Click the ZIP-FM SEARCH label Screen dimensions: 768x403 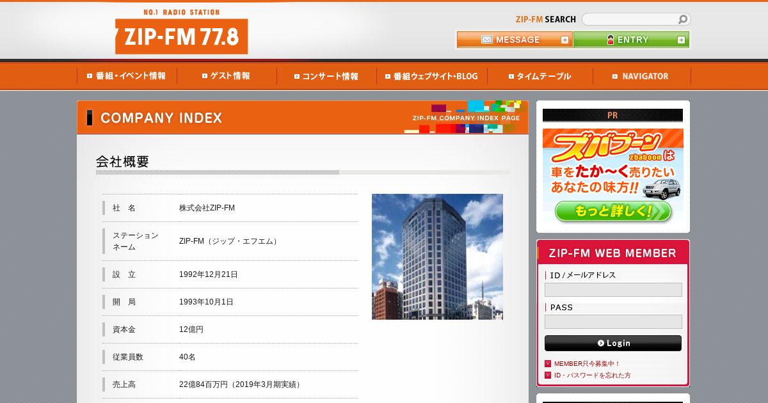[x=546, y=19]
